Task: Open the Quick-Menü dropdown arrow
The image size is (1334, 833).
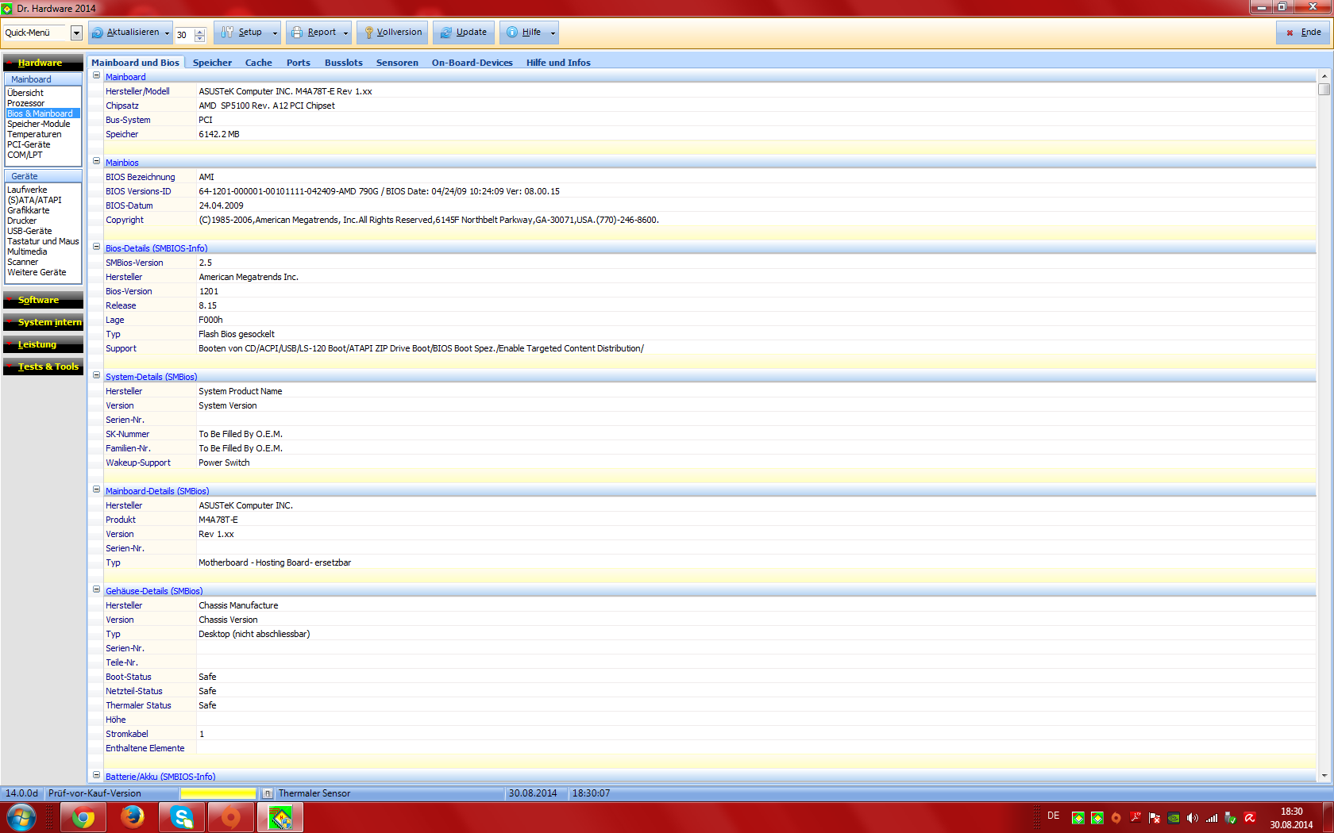Action: click(76, 33)
